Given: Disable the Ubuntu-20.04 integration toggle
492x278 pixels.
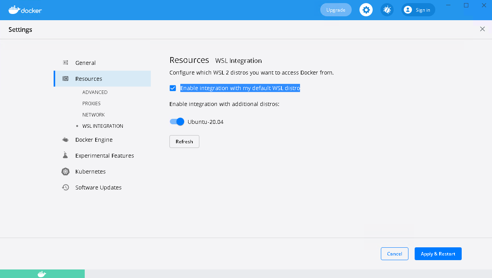Looking at the screenshot, I should click(177, 122).
